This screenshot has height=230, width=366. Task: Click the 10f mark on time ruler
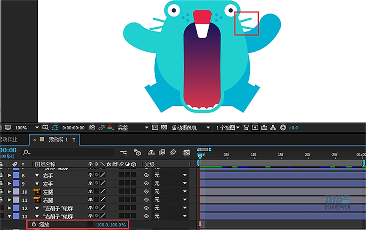(x=253, y=154)
